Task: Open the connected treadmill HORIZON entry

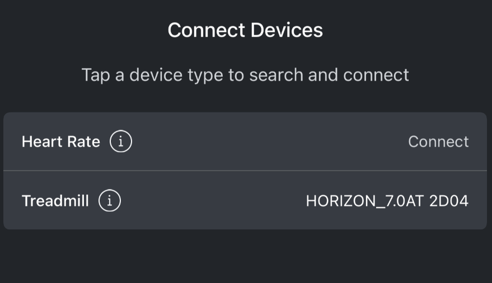Action: pos(387,201)
